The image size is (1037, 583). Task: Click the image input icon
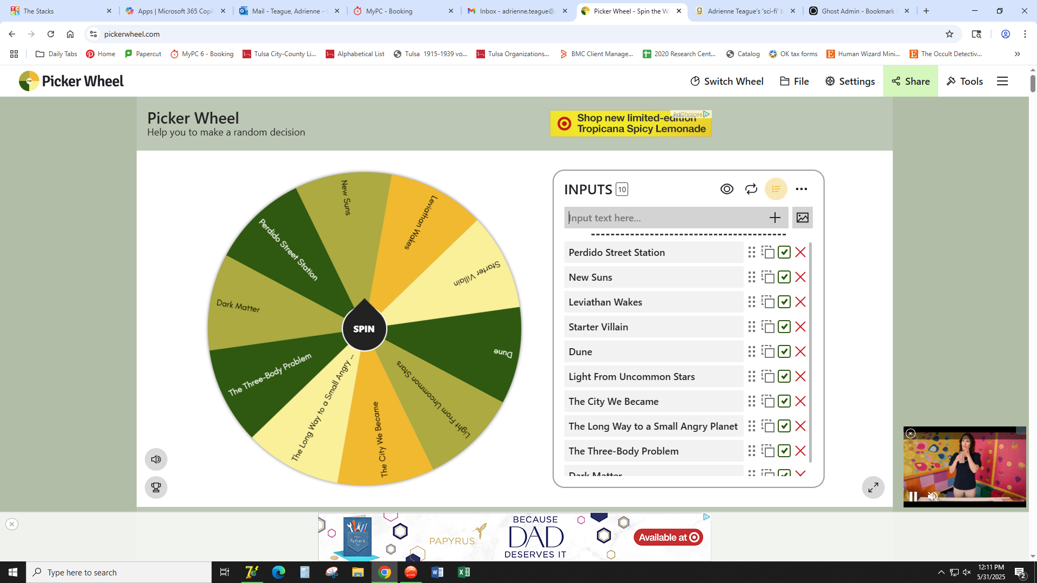coord(803,218)
